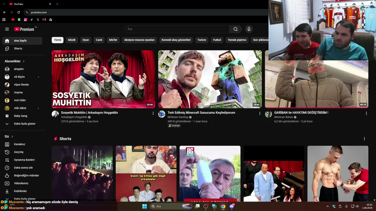Open a new browser tab
Screen dimensions: 376x211
pyautogui.click(x=57, y=4)
